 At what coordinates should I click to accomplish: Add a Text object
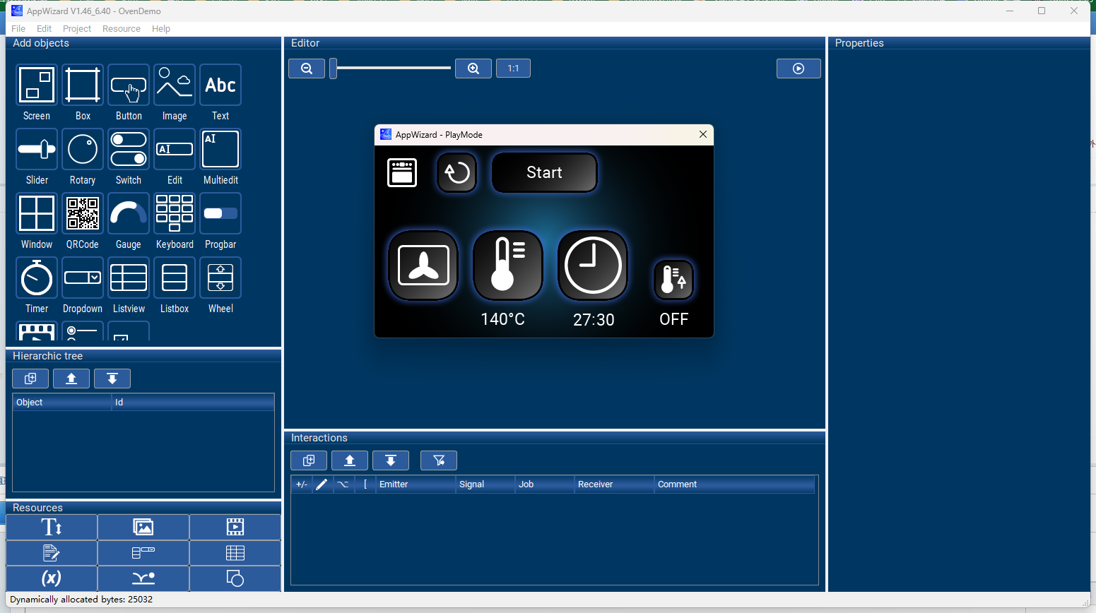220,85
